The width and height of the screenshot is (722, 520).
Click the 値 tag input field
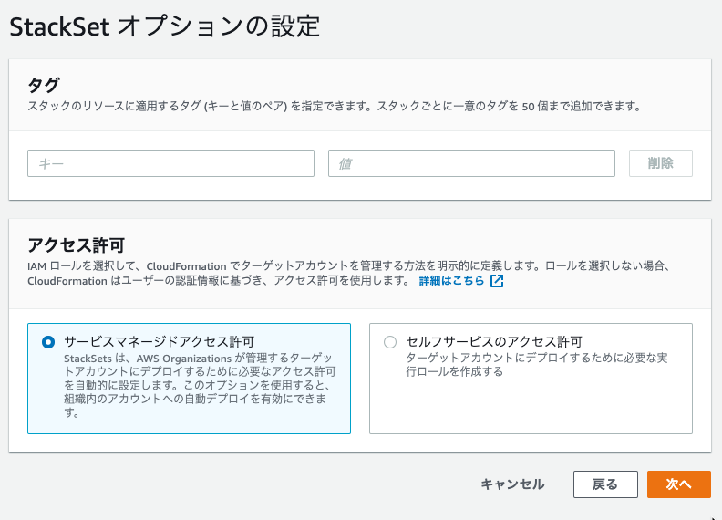click(x=471, y=163)
